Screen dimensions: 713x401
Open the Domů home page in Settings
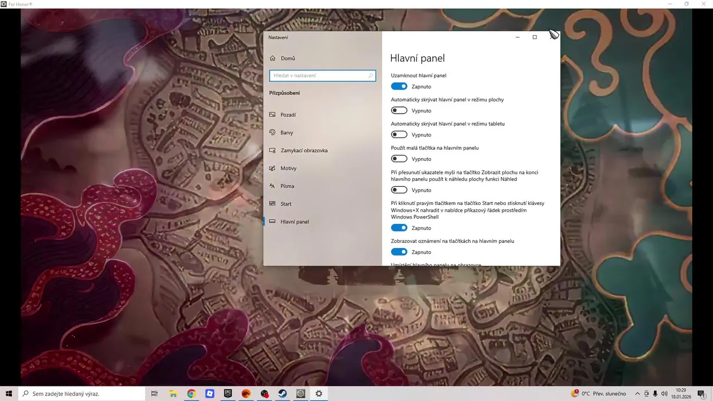tap(323, 58)
